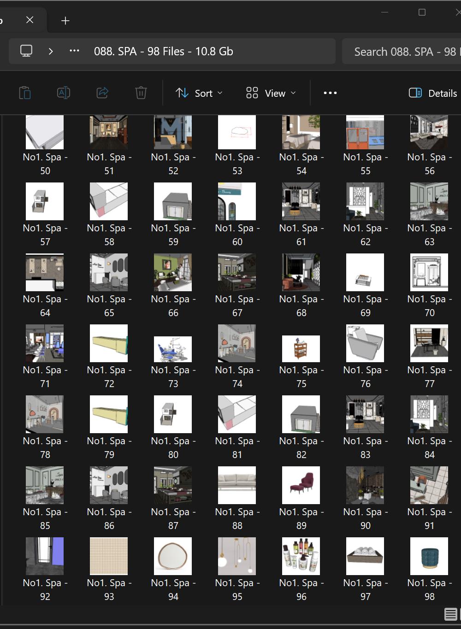Select file No1. Spa - 56

pyautogui.click(x=429, y=145)
